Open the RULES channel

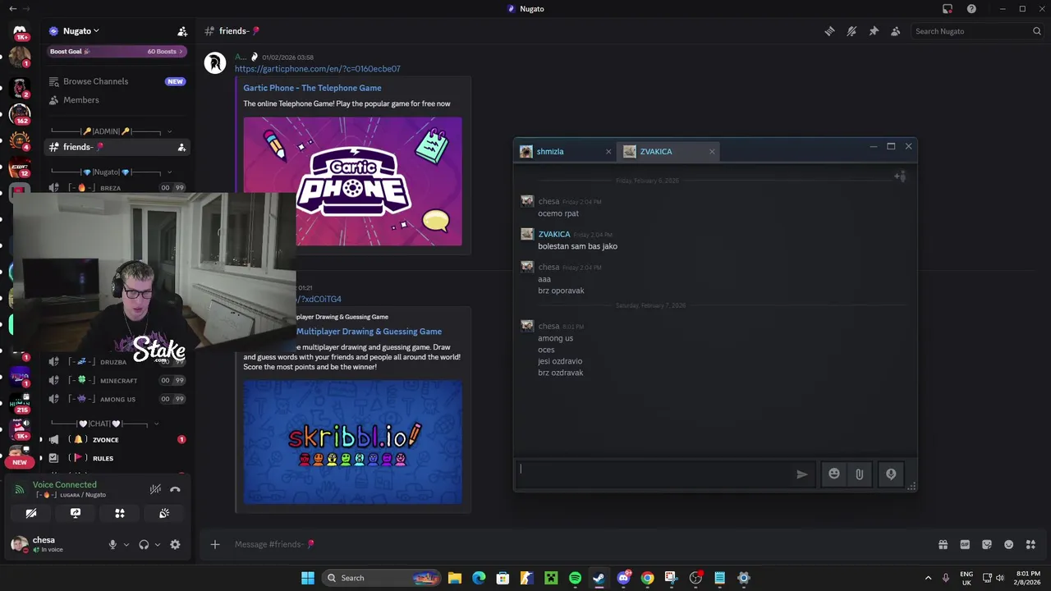[x=117, y=459]
